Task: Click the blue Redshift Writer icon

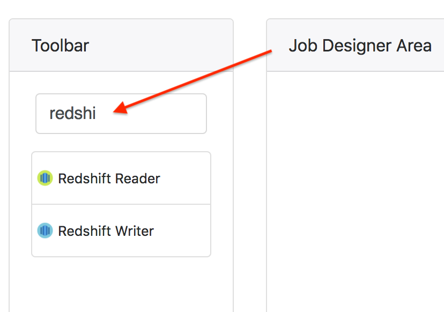Action: tap(45, 231)
